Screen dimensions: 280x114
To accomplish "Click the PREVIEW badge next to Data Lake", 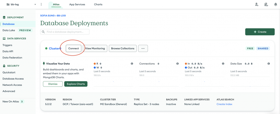I will (x=25, y=30).
